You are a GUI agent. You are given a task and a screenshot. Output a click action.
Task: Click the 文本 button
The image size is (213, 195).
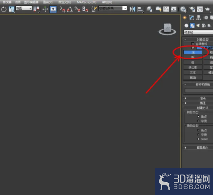click(x=193, y=72)
